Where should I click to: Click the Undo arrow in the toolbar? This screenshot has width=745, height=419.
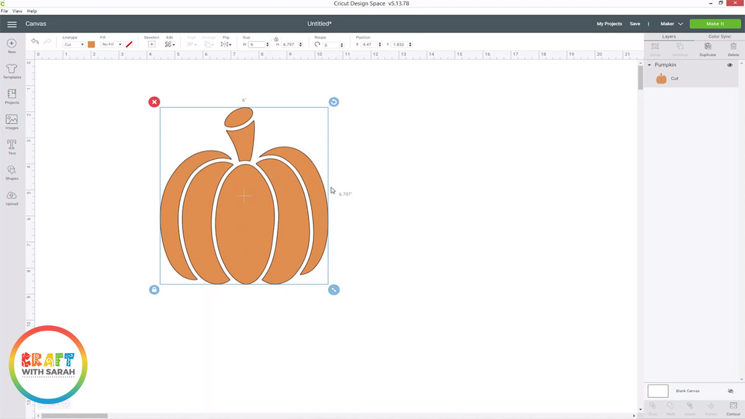(35, 42)
